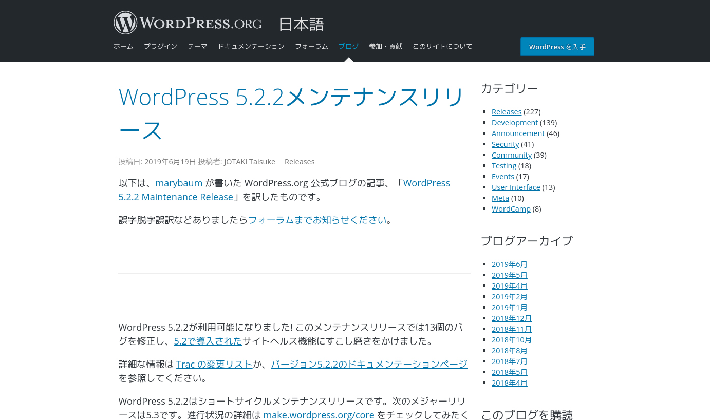Open 参加・貢献 in the navigation
Image resolution: width=710 pixels, height=420 pixels.
point(385,46)
